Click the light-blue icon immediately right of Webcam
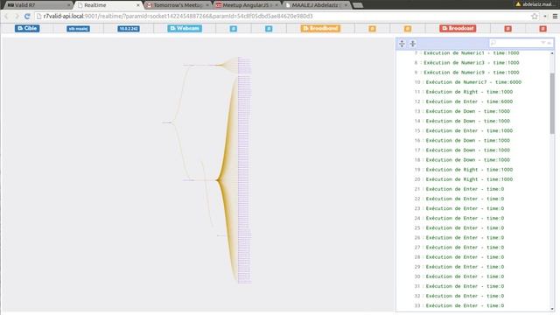 click(234, 29)
